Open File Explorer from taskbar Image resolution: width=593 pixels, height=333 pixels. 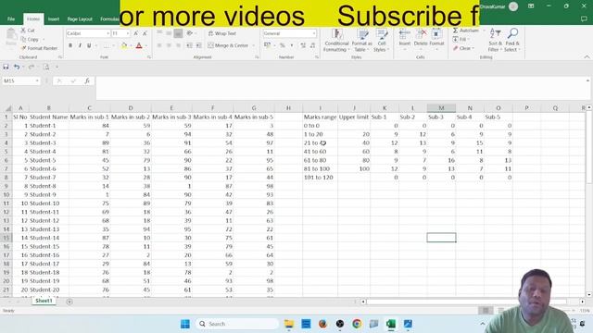pos(289,324)
